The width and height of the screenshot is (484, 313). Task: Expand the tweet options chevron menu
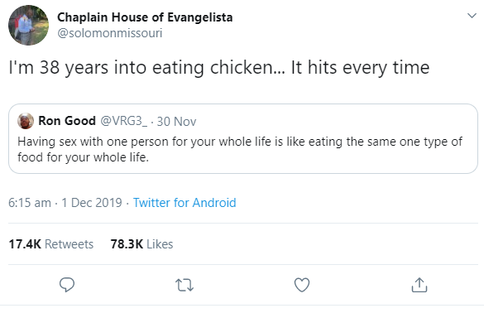[x=472, y=16]
